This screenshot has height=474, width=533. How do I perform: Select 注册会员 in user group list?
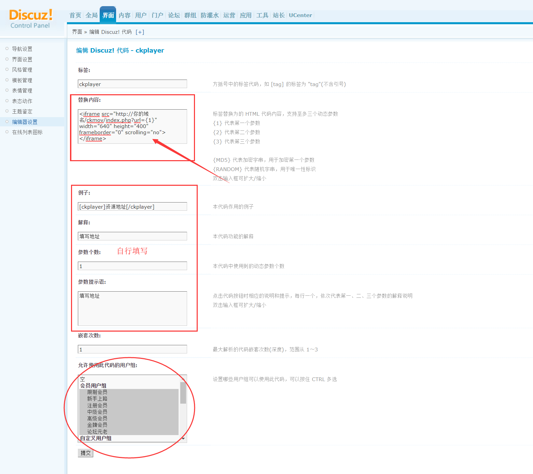129,405
